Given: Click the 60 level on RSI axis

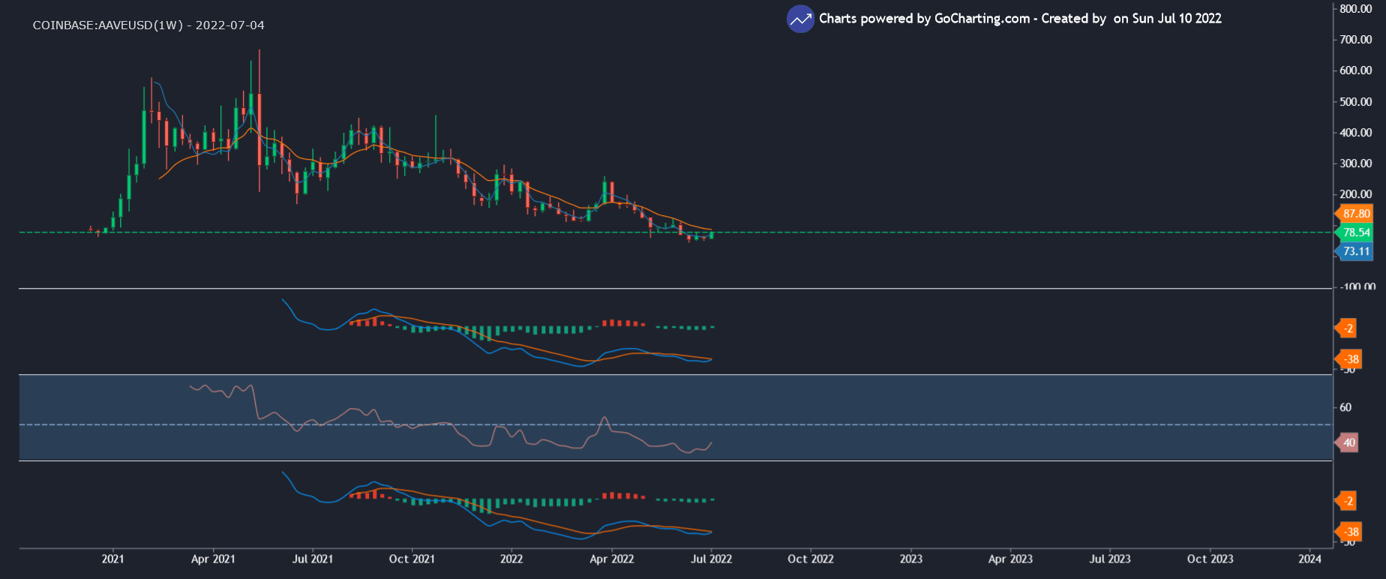Looking at the screenshot, I should coord(1345,407).
